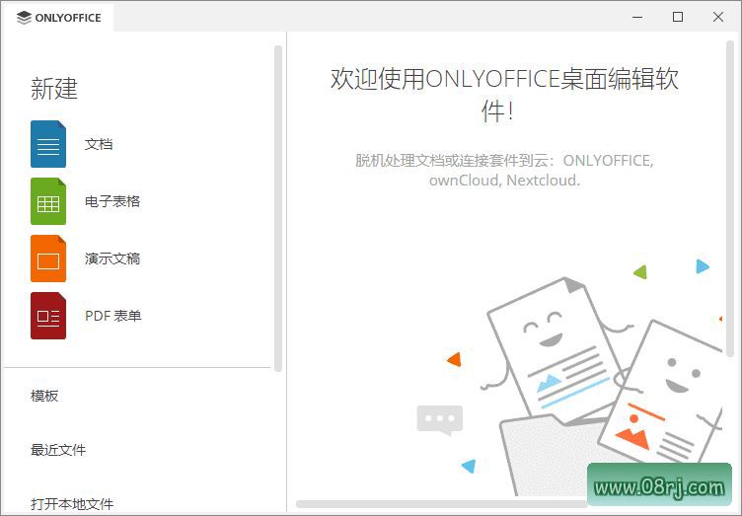Image resolution: width=742 pixels, height=516 pixels.
Task: Select 打开本地文件 to open a local file
Action: click(72, 504)
